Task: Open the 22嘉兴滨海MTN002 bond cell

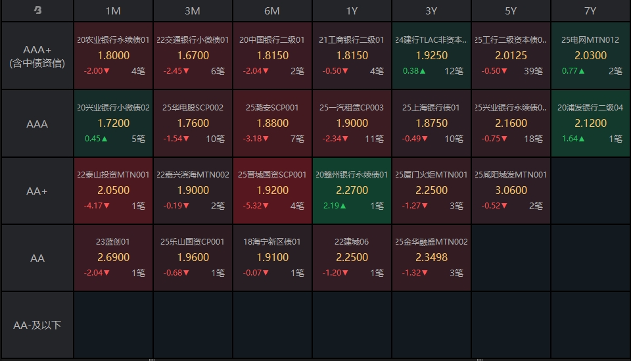Action: pyautogui.click(x=193, y=191)
